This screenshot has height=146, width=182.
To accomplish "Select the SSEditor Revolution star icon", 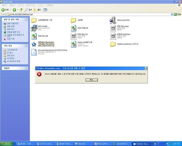I will pos(34,44).
